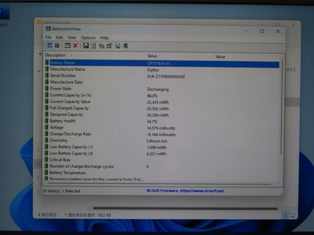This screenshot has height=235, width=314.
Task: Select the Current Capacity (in %) row
Action: [x=162, y=95]
